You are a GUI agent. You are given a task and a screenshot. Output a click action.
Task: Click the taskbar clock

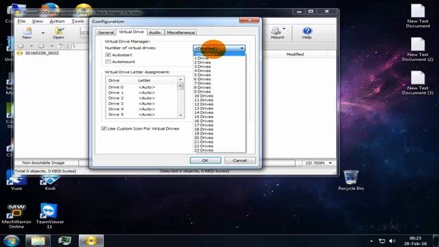[415, 241]
